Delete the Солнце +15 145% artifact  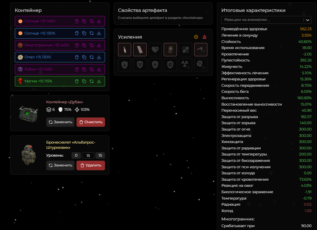point(77,21)
